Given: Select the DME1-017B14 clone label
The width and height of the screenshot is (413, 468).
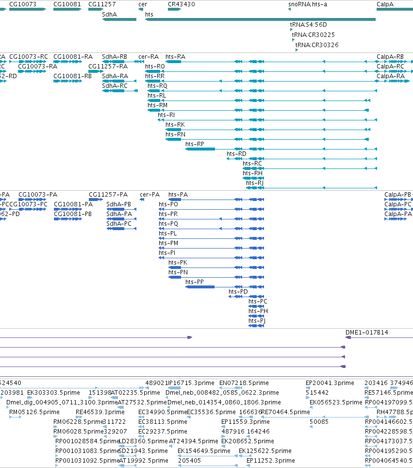Looking at the screenshot, I should tap(367, 333).
